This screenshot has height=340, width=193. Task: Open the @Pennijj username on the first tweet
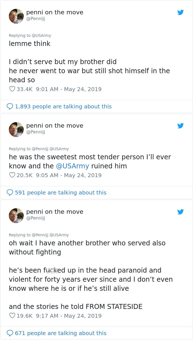36,19
